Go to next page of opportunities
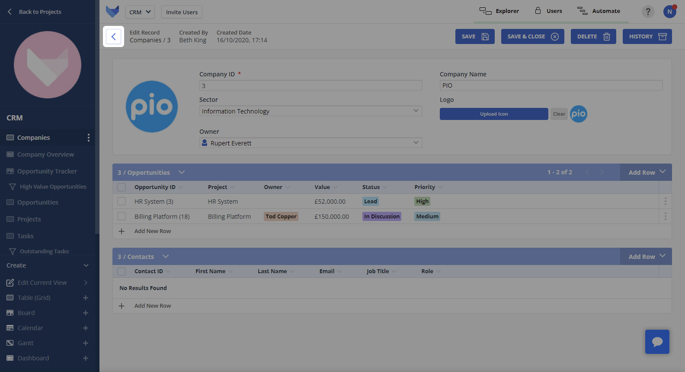Screen dimensions: 685x372 click(602, 172)
